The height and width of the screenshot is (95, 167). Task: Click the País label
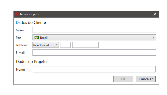(18, 38)
